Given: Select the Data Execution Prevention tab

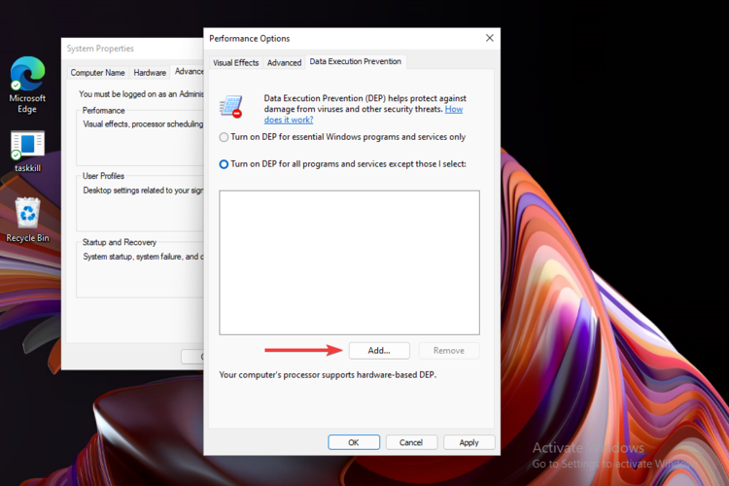Looking at the screenshot, I should coord(355,62).
